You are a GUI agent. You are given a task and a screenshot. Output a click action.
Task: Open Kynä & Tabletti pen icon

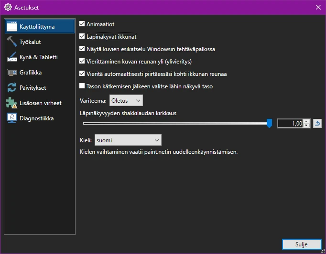click(12, 57)
